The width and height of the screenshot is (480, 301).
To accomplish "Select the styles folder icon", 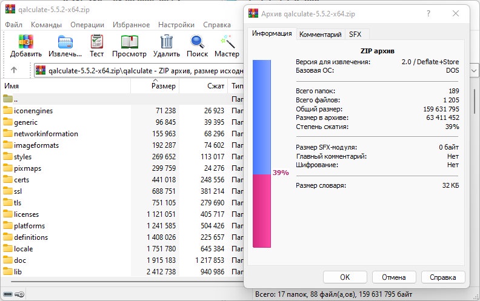I will point(8,156).
